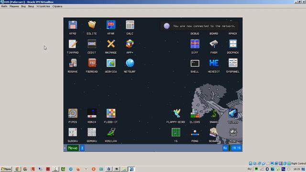306x172 pixels.
Task: Open the SNAKE game icon
Action: coord(214,113)
